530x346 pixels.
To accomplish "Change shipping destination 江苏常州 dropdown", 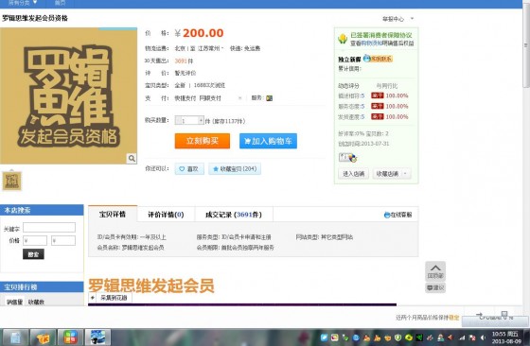I will [210, 48].
